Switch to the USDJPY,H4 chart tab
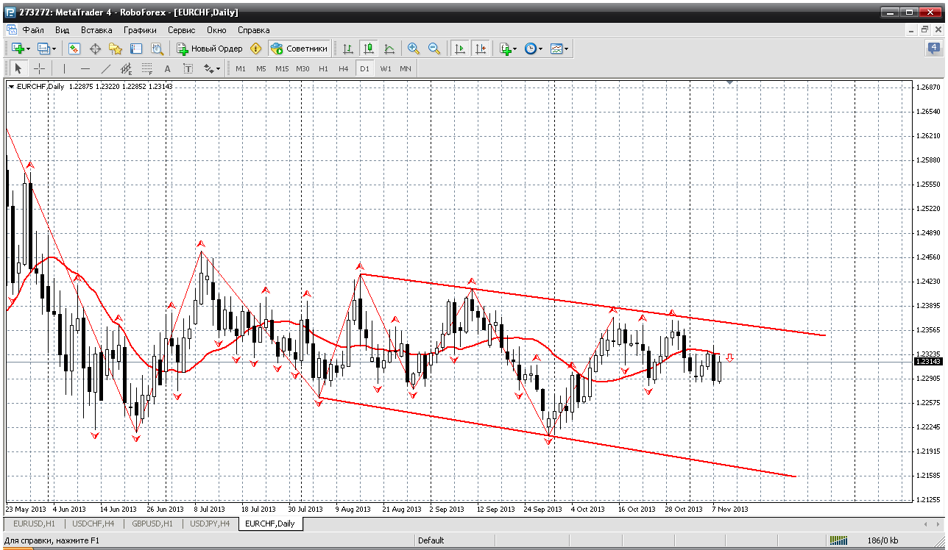 coord(210,524)
